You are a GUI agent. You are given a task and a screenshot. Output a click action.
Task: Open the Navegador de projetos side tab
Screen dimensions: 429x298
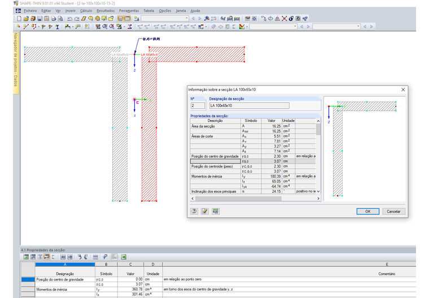(x=16, y=63)
